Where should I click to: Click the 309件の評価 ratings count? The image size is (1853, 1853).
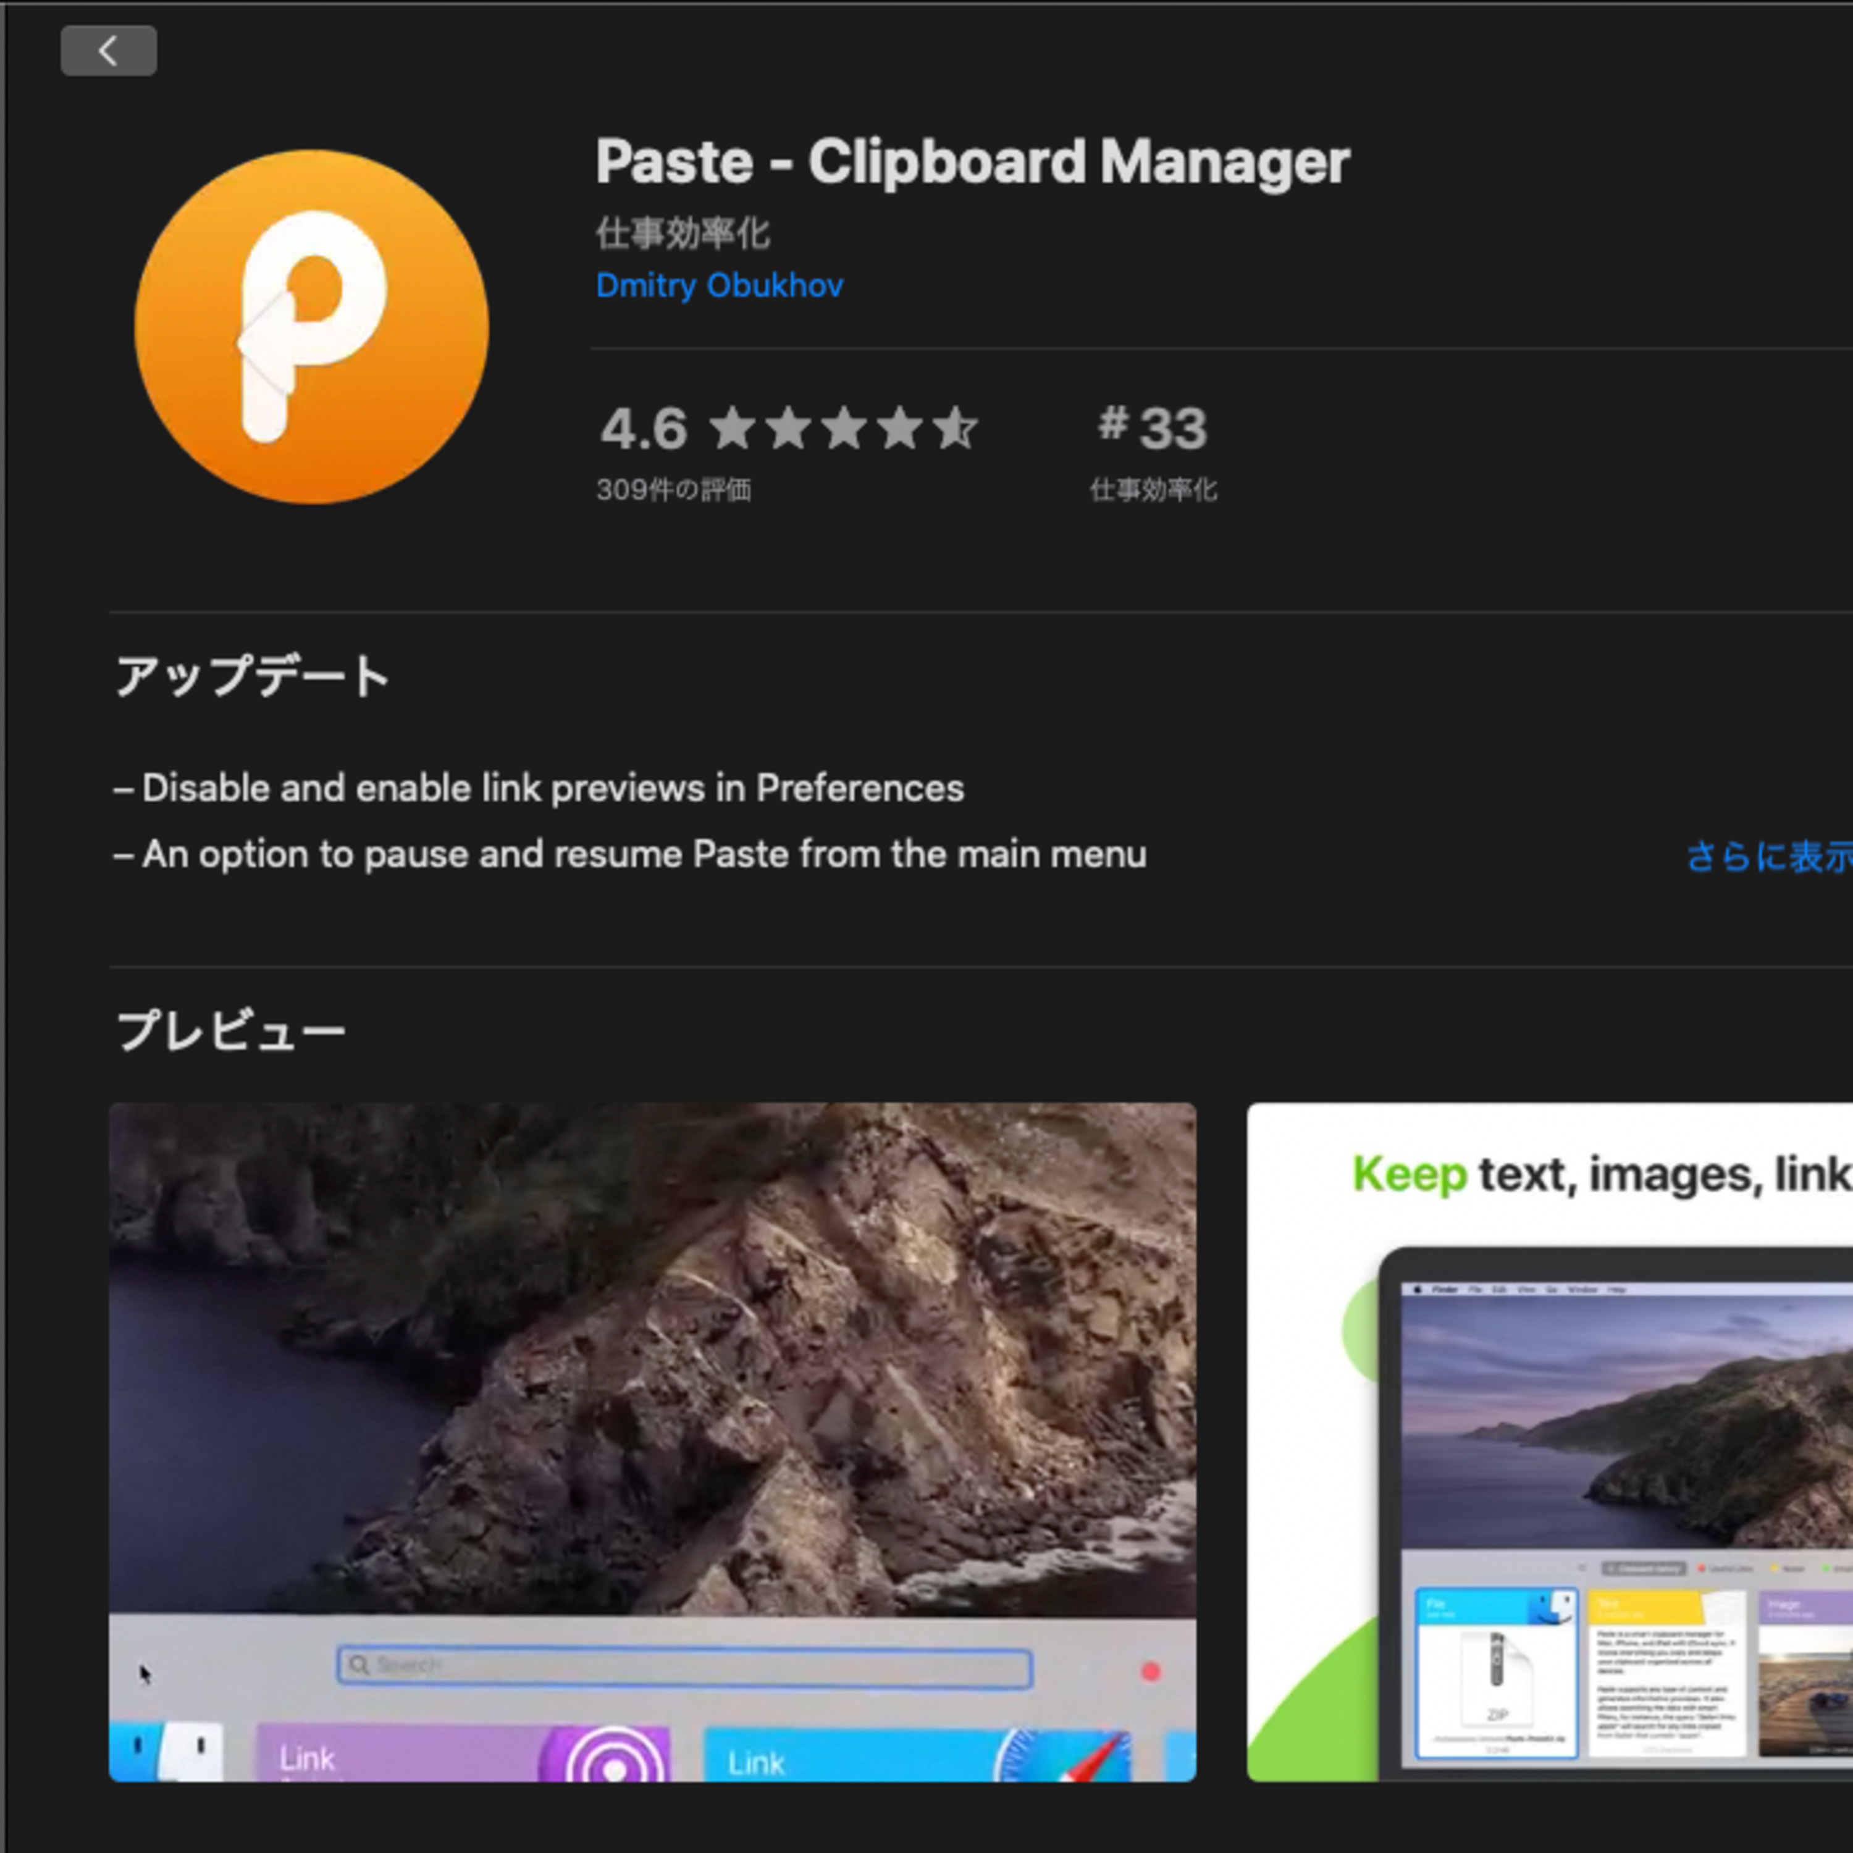673,490
